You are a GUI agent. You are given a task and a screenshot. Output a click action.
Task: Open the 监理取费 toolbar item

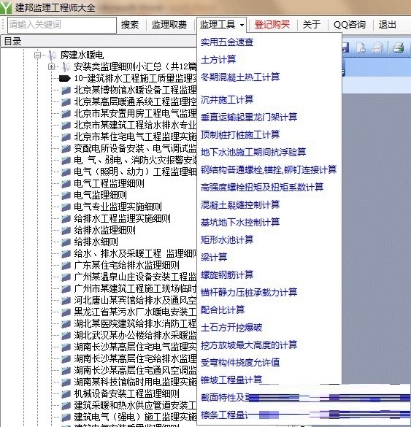tap(169, 25)
